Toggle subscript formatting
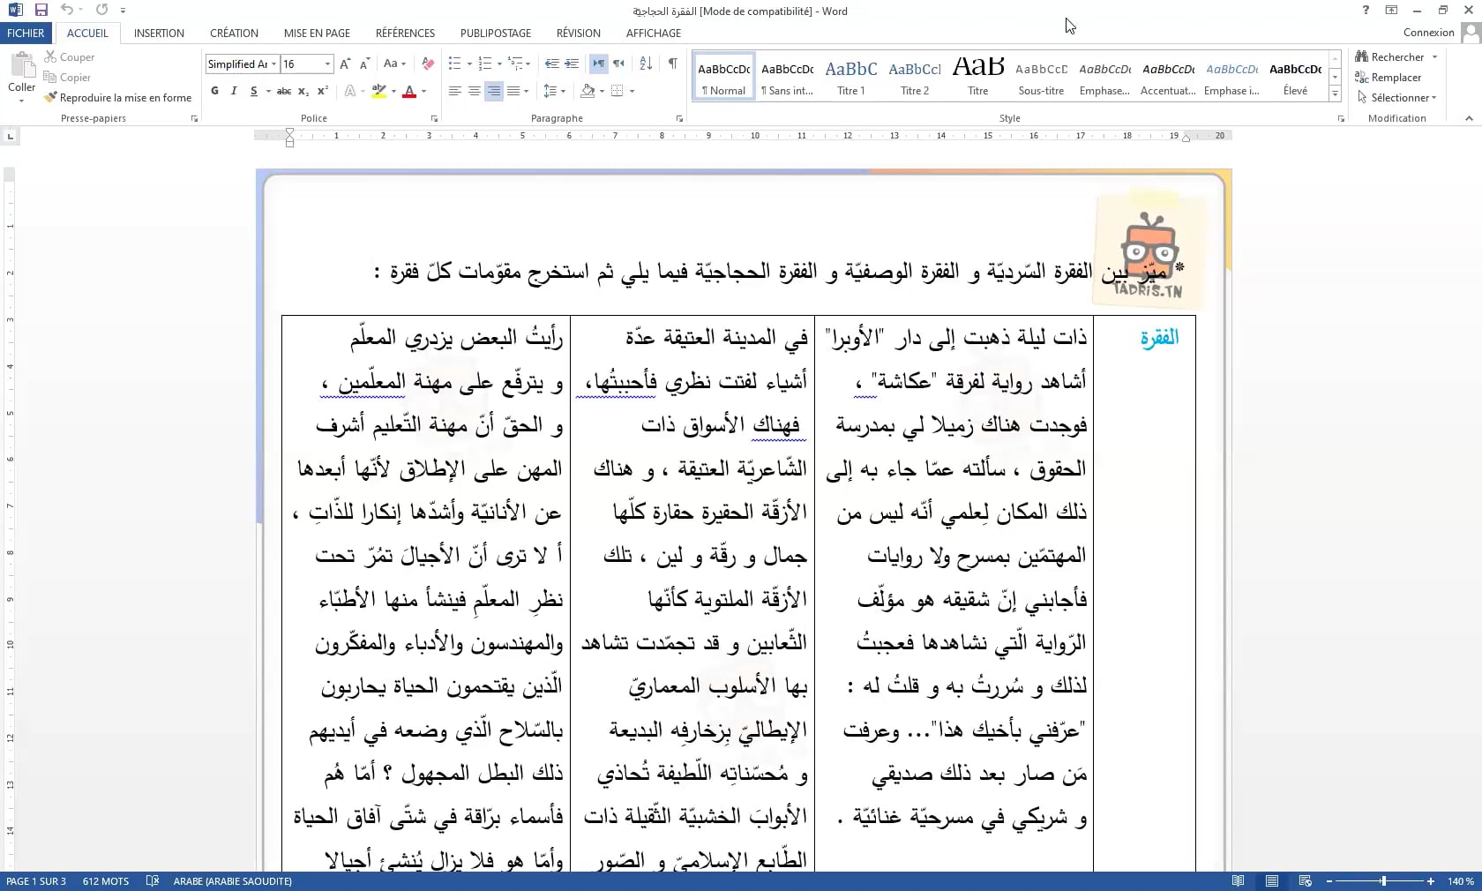The height and width of the screenshot is (891, 1482). tap(303, 91)
